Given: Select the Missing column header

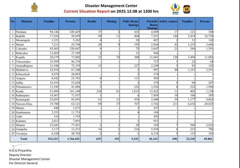Looking at the screenshot, I should click(x=111, y=21).
